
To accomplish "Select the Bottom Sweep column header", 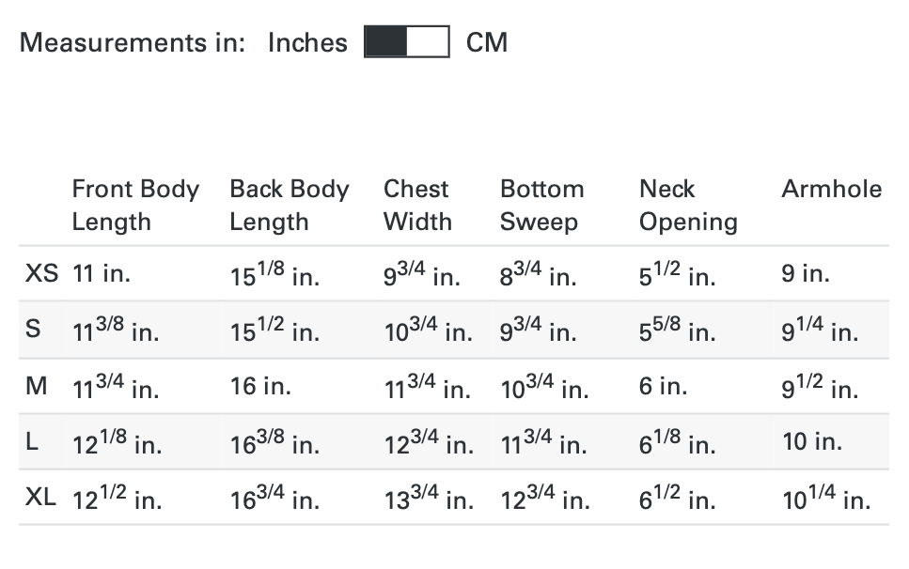I will click(x=541, y=205).
